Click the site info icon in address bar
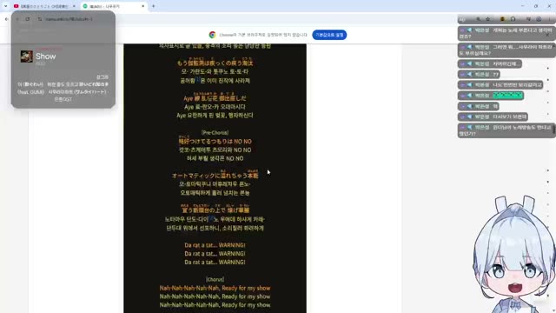The image size is (556, 313). click(40, 19)
